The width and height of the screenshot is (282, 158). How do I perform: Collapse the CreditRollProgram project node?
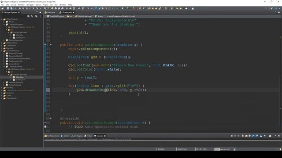[x=4, y=25]
